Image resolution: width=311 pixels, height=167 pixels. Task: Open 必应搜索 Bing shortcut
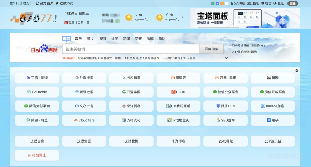131,78
